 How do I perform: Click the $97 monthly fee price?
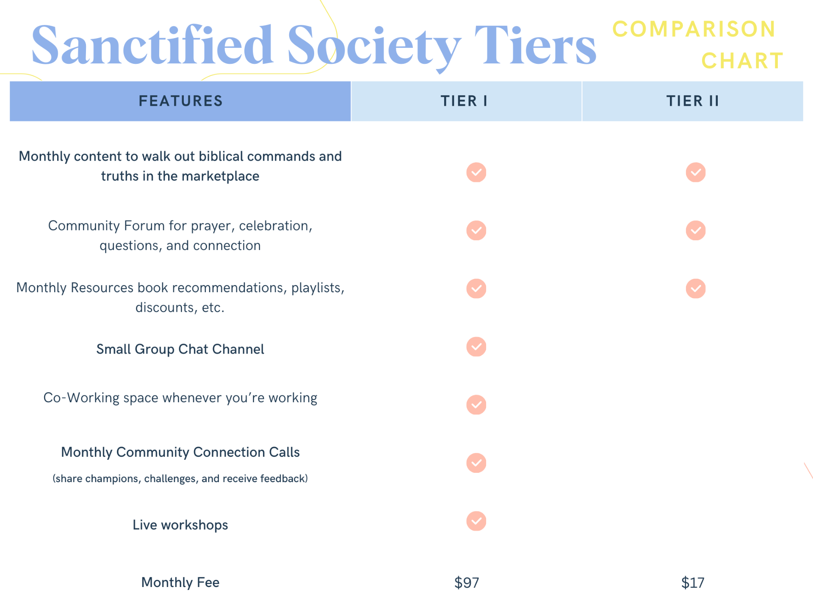(x=466, y=583)
